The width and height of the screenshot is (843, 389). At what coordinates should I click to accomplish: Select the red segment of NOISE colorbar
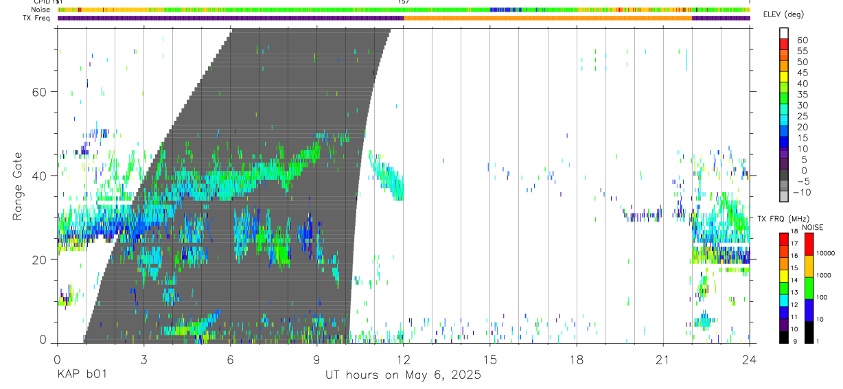[x=809, y=244]
